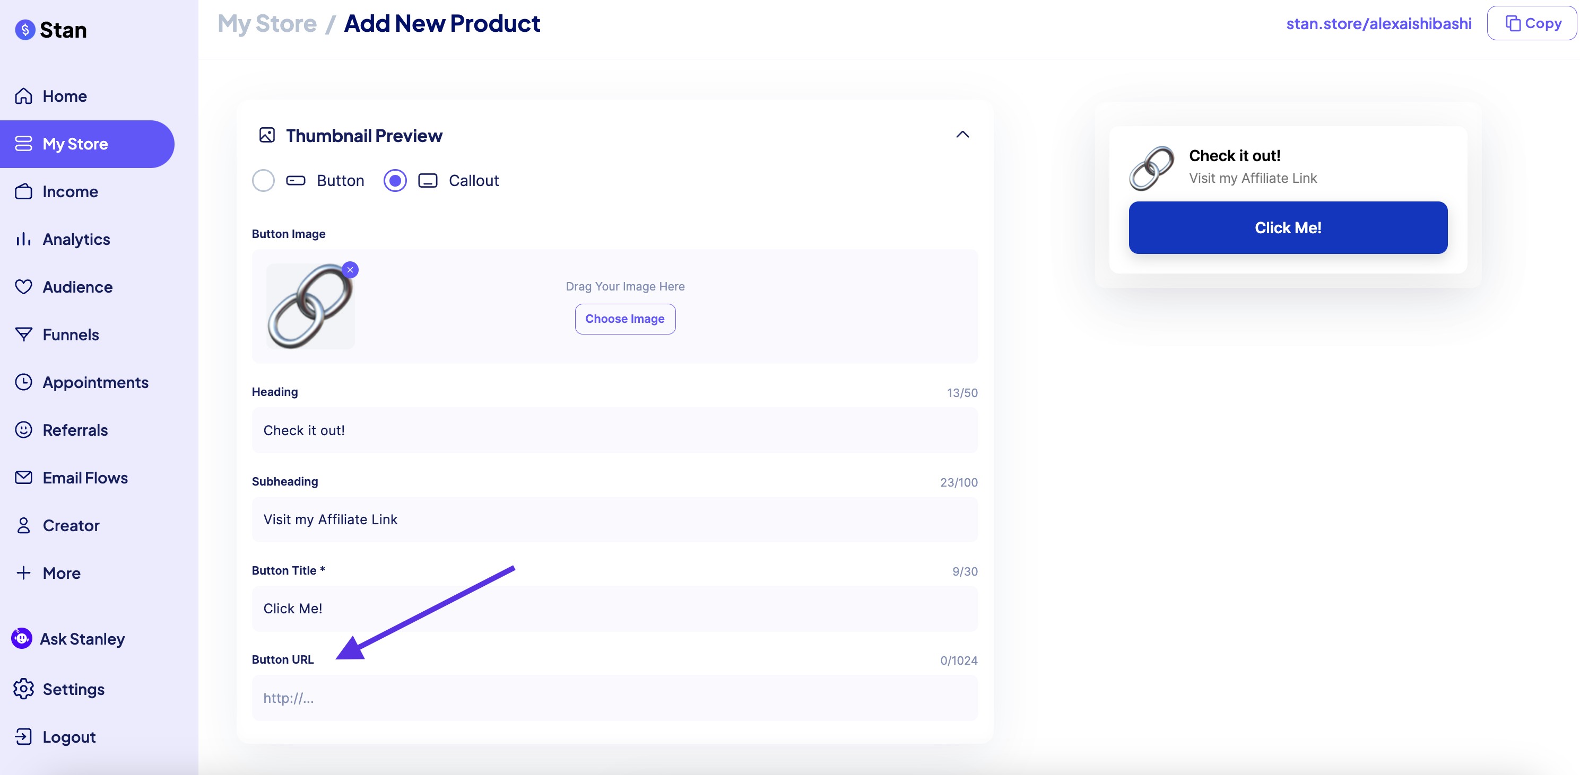Click the Thumbnail Preview image icon

coord(267,135)
